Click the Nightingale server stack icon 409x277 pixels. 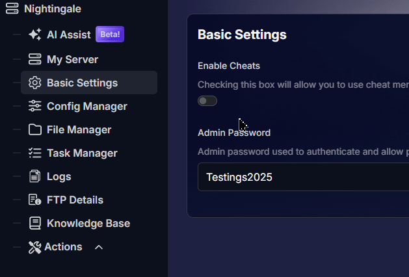[12, 9]
